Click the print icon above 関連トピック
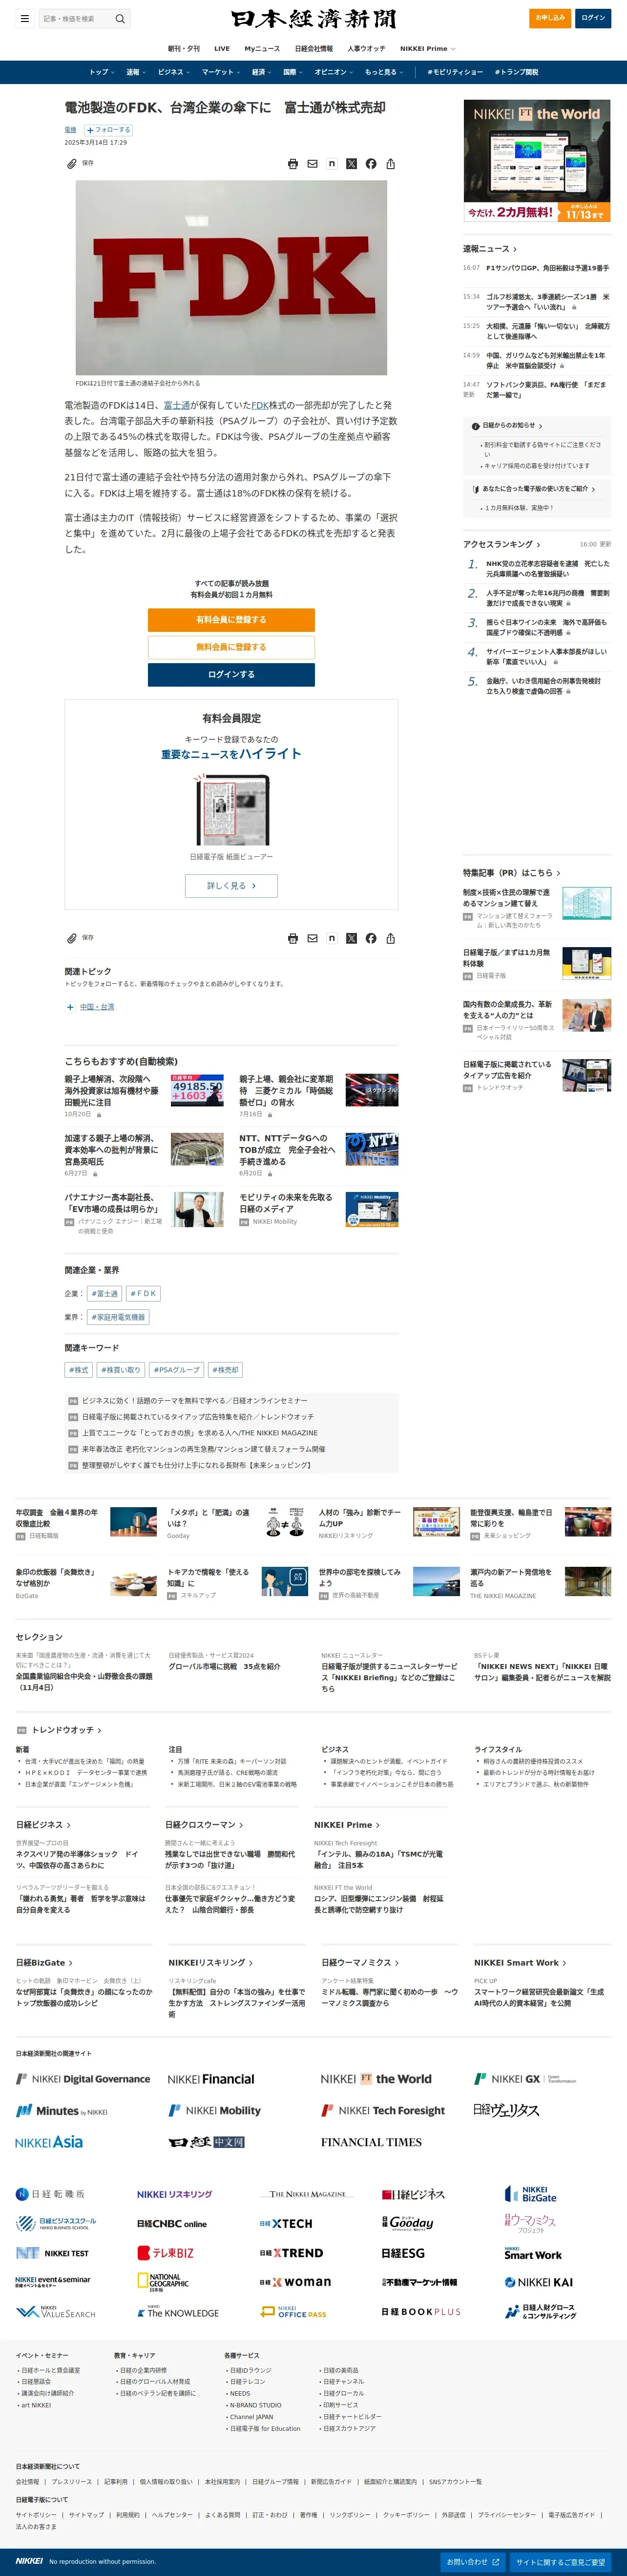627x2576 pixels. (x=293, y=938)
